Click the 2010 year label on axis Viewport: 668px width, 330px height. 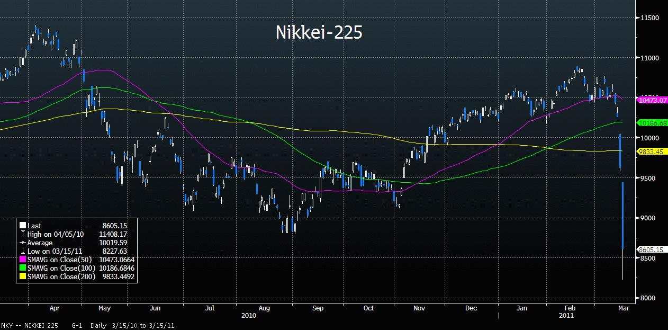[248, 315]
